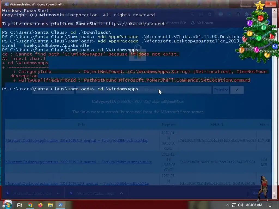Click the CategoryID value text on the page
The image size is (279, 209).
pos(150,102)
